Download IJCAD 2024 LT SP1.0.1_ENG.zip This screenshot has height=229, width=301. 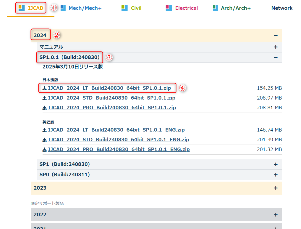pyautogui.click(x=116, y=130)
